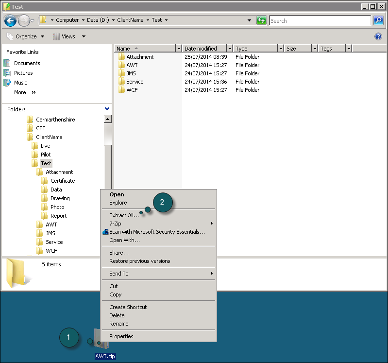Click the Views button
Screen dimensions: 388x363
[x=64, y=36]
